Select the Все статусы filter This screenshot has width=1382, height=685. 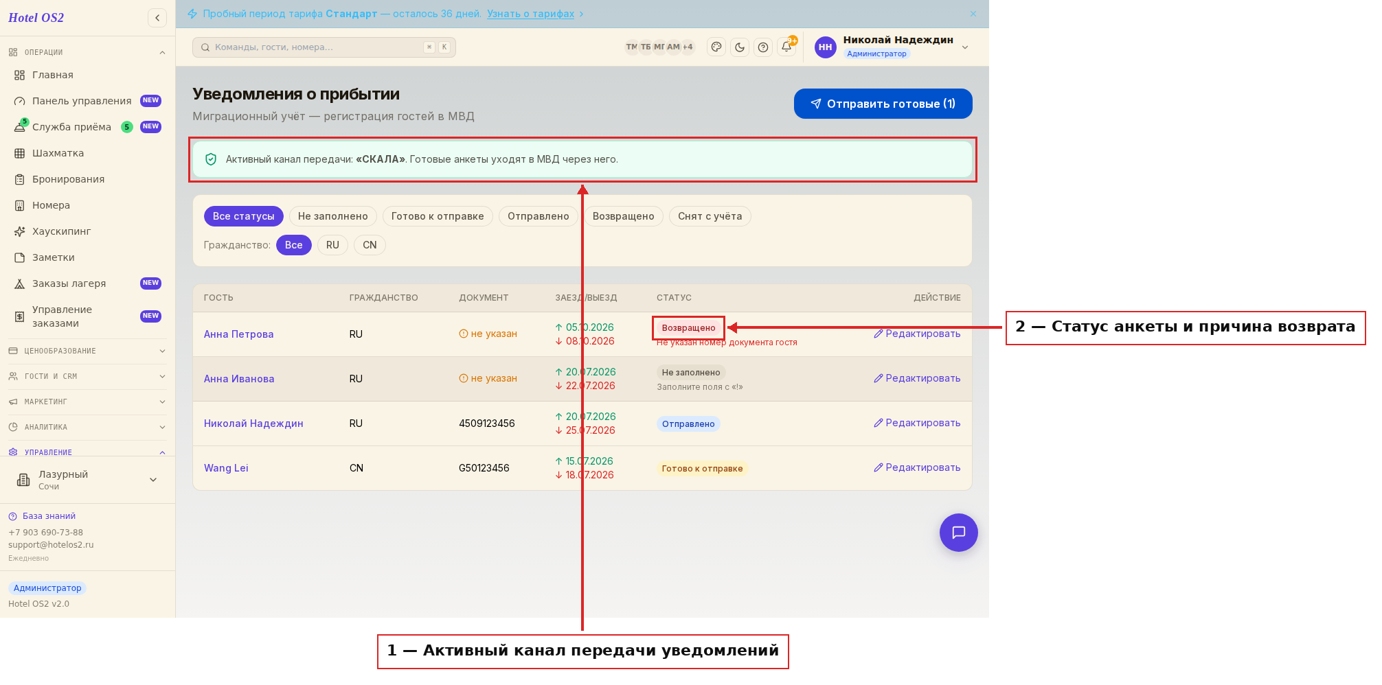[243, 216]
